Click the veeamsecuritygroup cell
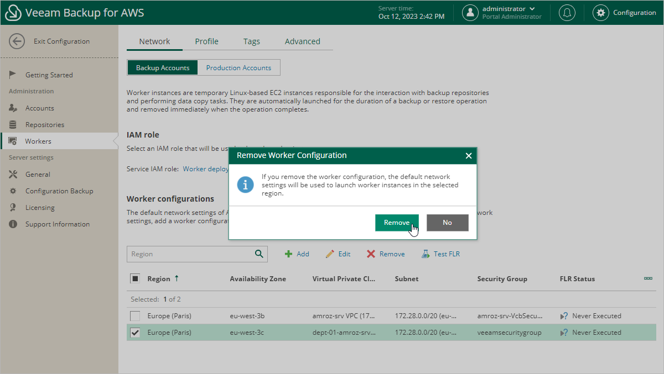664x374 pixels. [509, 333]
